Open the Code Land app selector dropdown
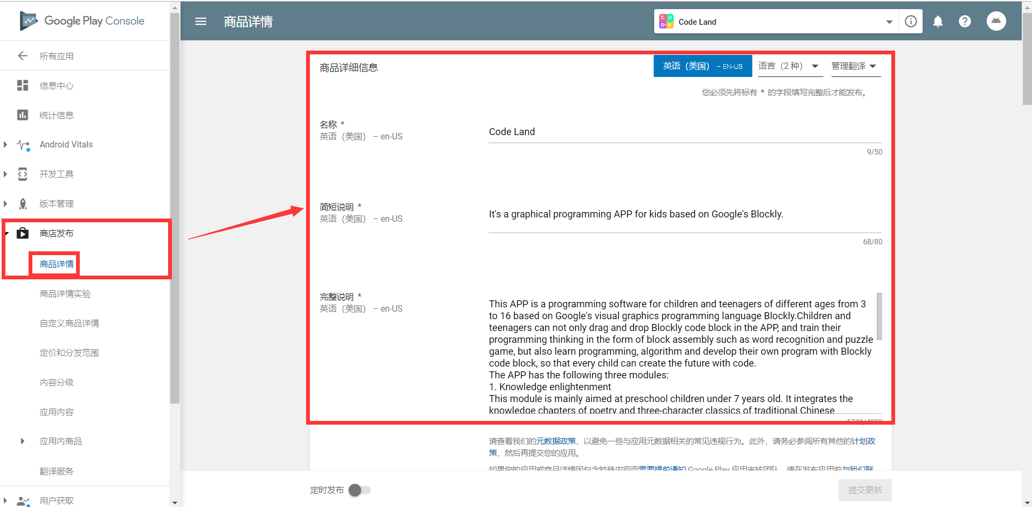 tap(889, 22)
